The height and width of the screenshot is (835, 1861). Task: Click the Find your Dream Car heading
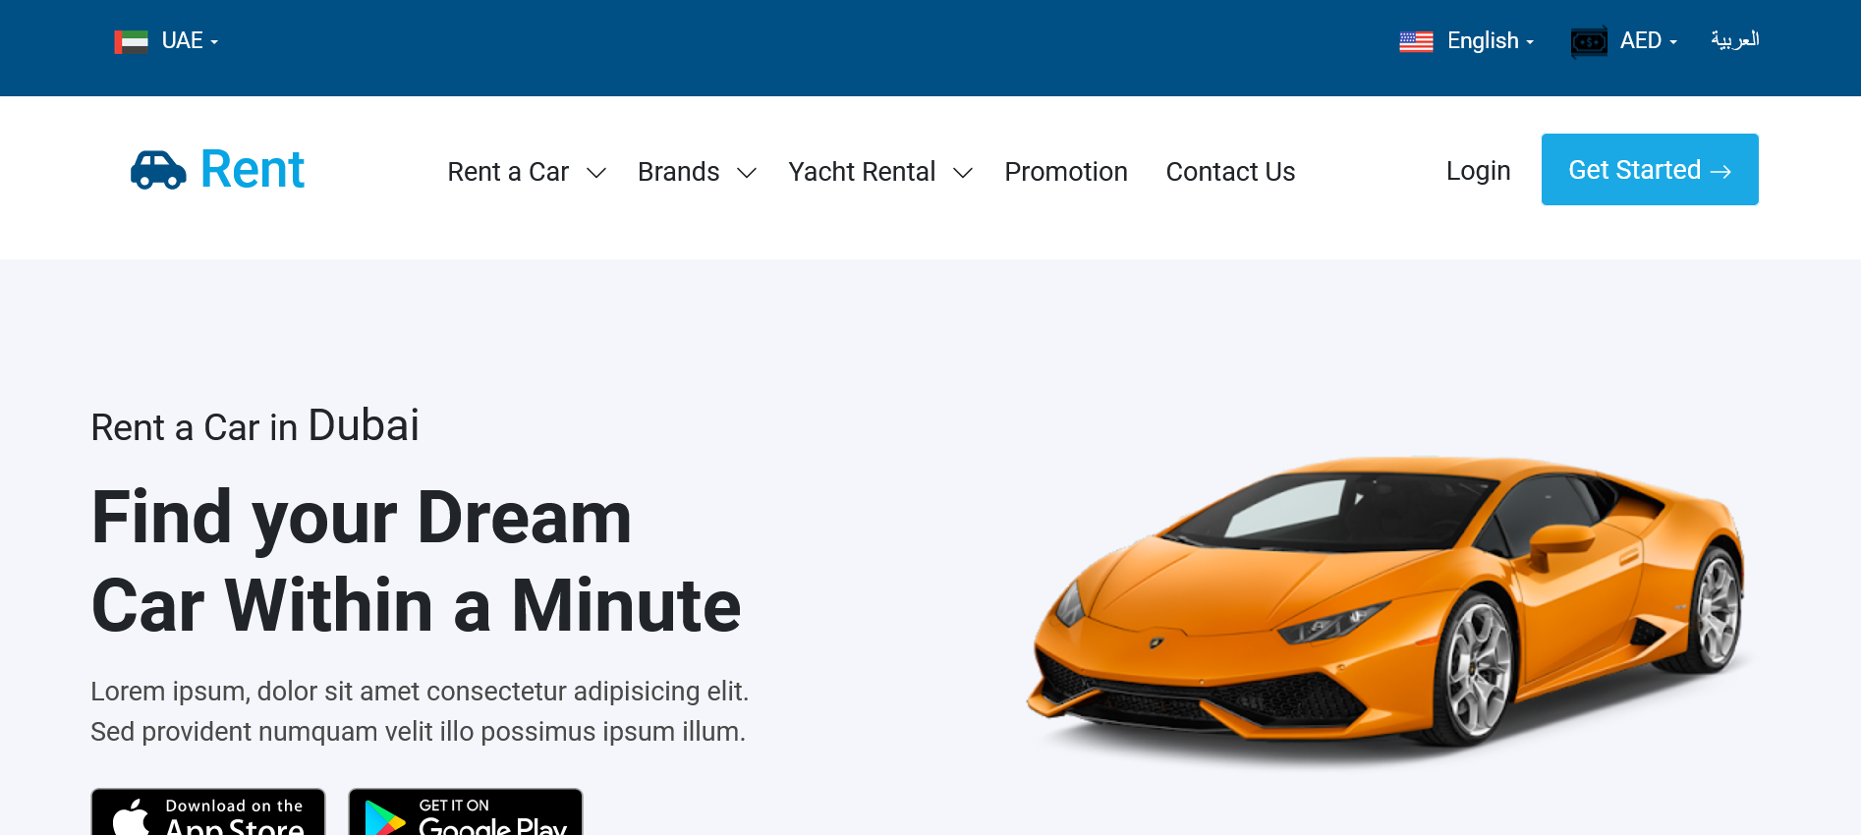pos(416,561)
